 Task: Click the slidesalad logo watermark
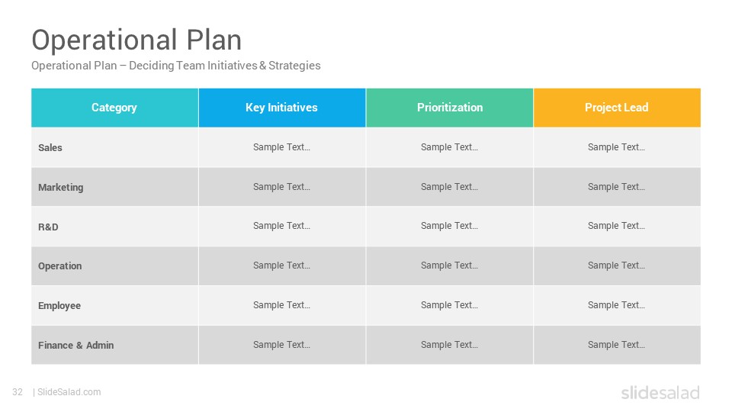click(660, 393)
